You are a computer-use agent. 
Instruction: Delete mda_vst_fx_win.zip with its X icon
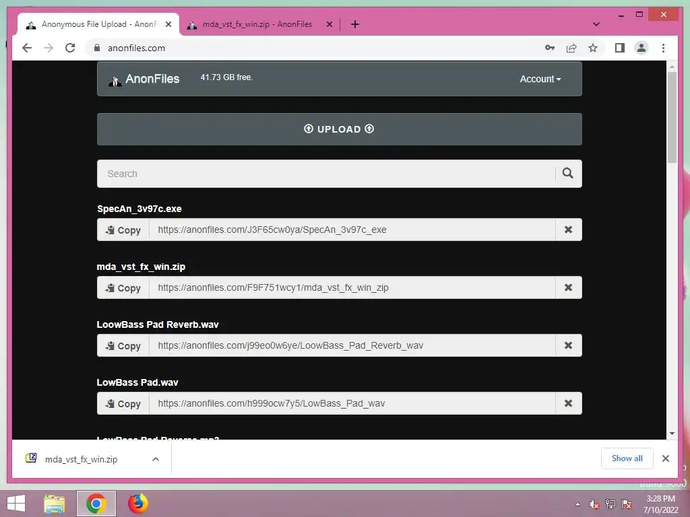click(x=568, y=287)
